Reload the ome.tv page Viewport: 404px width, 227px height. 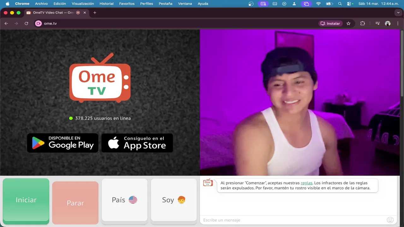point(27,23)
